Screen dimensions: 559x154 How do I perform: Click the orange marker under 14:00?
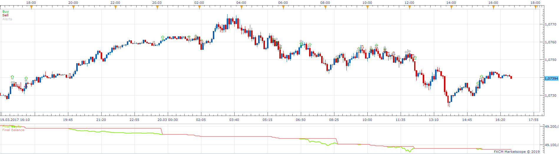(x=451, y=7)
